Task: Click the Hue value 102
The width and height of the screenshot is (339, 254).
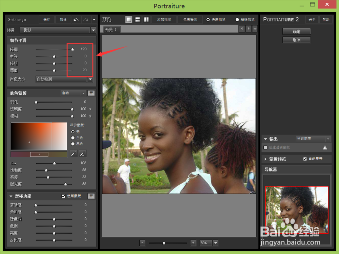Action: tap(83, 163)
